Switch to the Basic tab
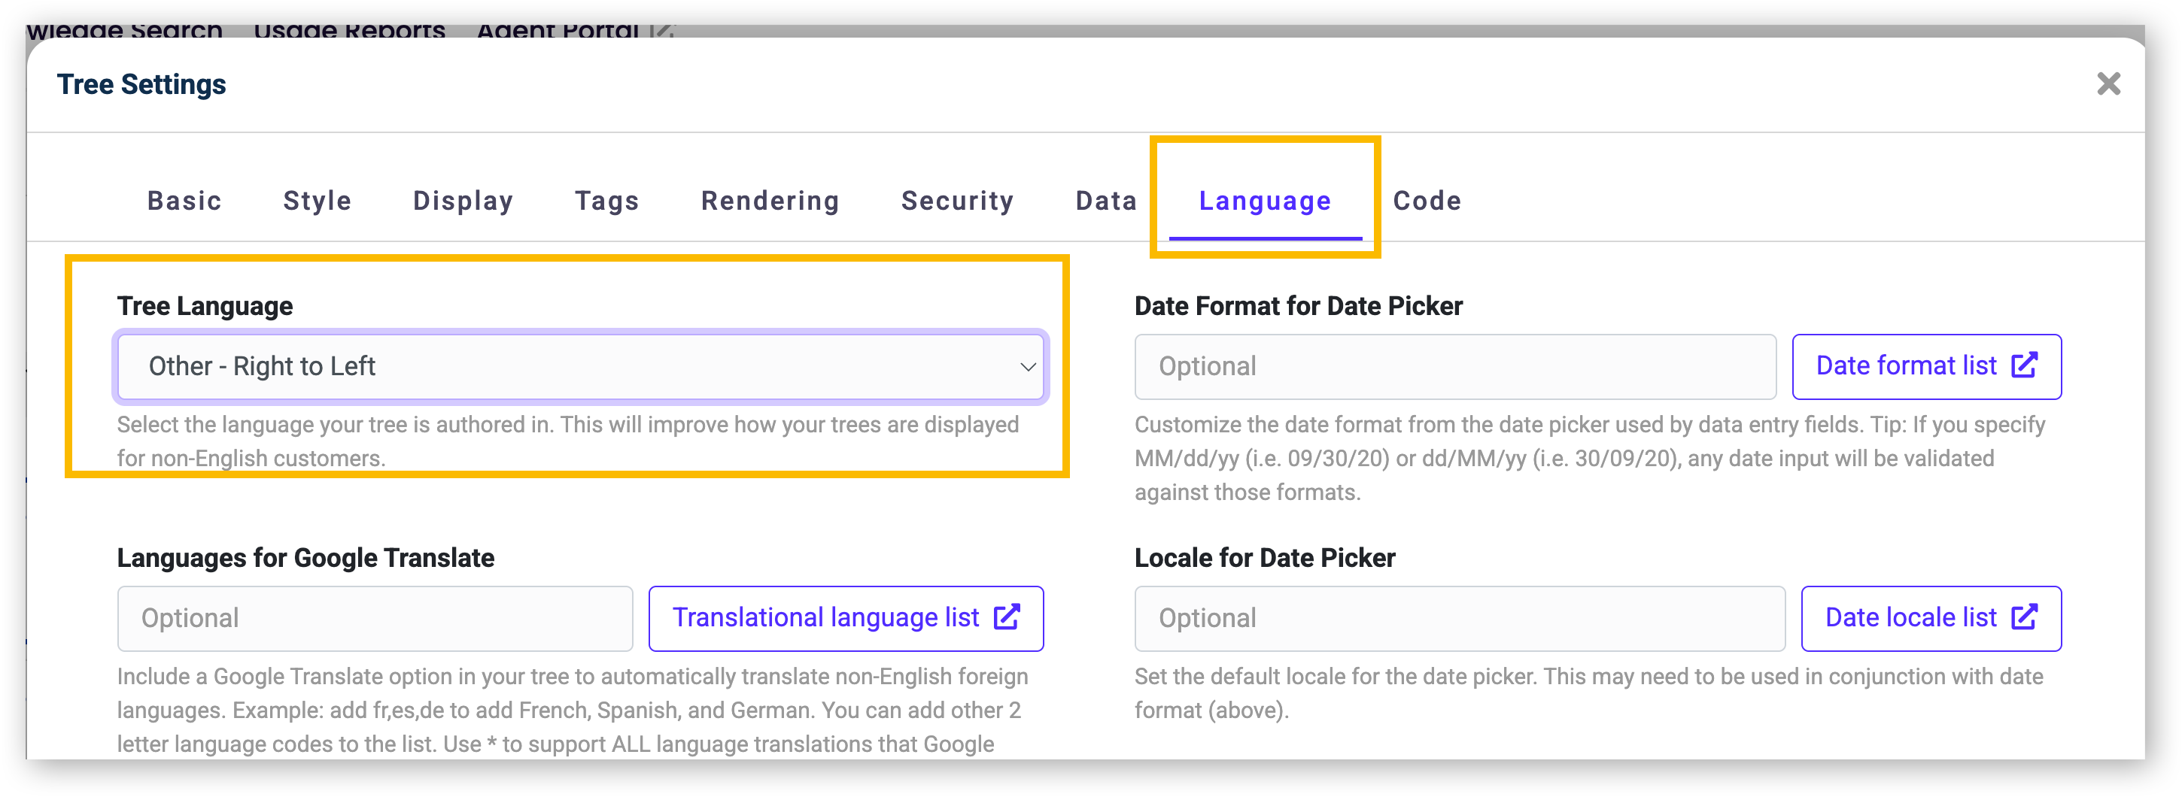 pyautogui.click(x=184, y=201)
